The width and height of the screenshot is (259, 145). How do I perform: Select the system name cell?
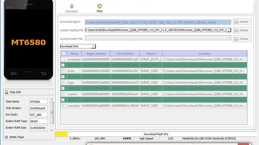click(x=74, y=94)
